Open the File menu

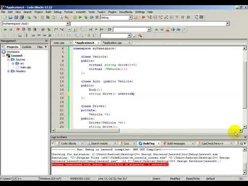click(x=3, y=12)
